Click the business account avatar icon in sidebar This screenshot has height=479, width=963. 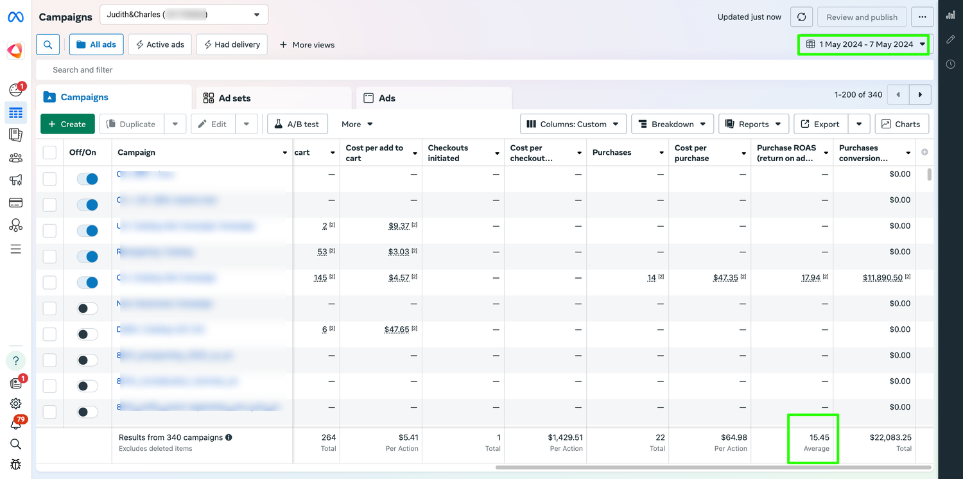click(15, 50)
